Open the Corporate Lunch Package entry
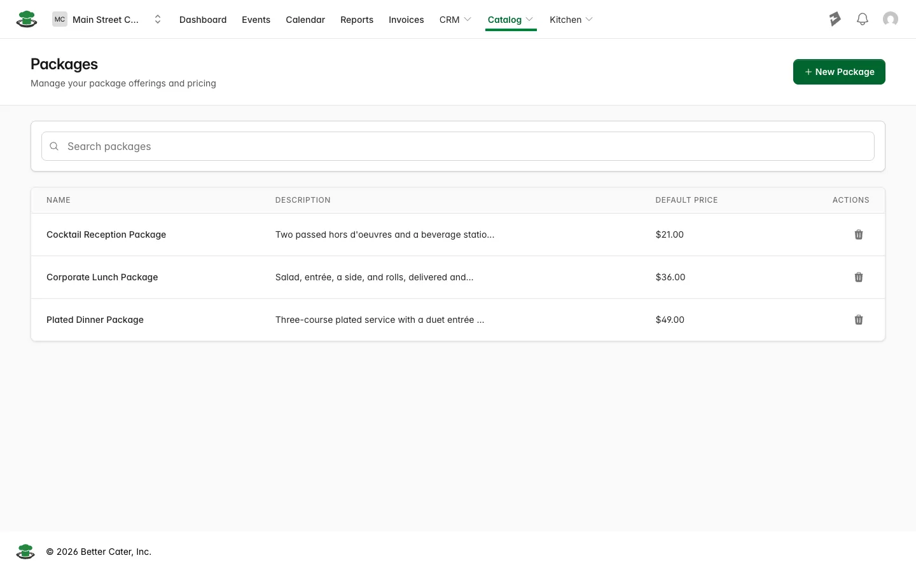 point(102,277)
